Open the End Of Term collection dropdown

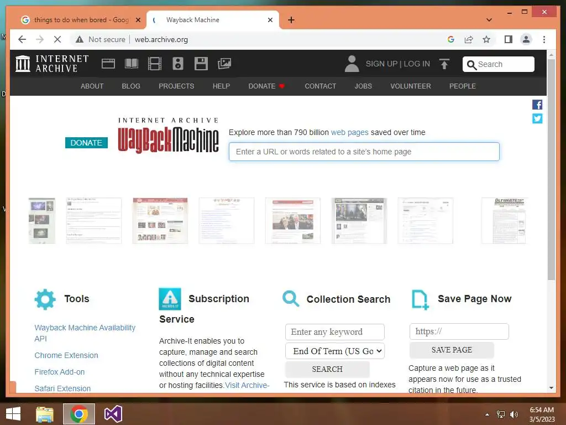click(x=335, y=351)
